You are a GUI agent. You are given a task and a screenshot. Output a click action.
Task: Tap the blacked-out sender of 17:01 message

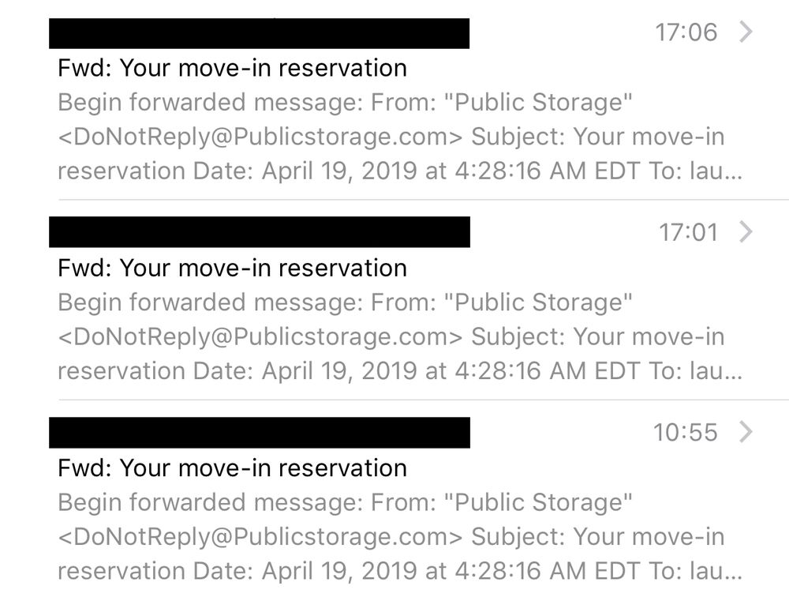pyautogui.click(x=259, y=232)
